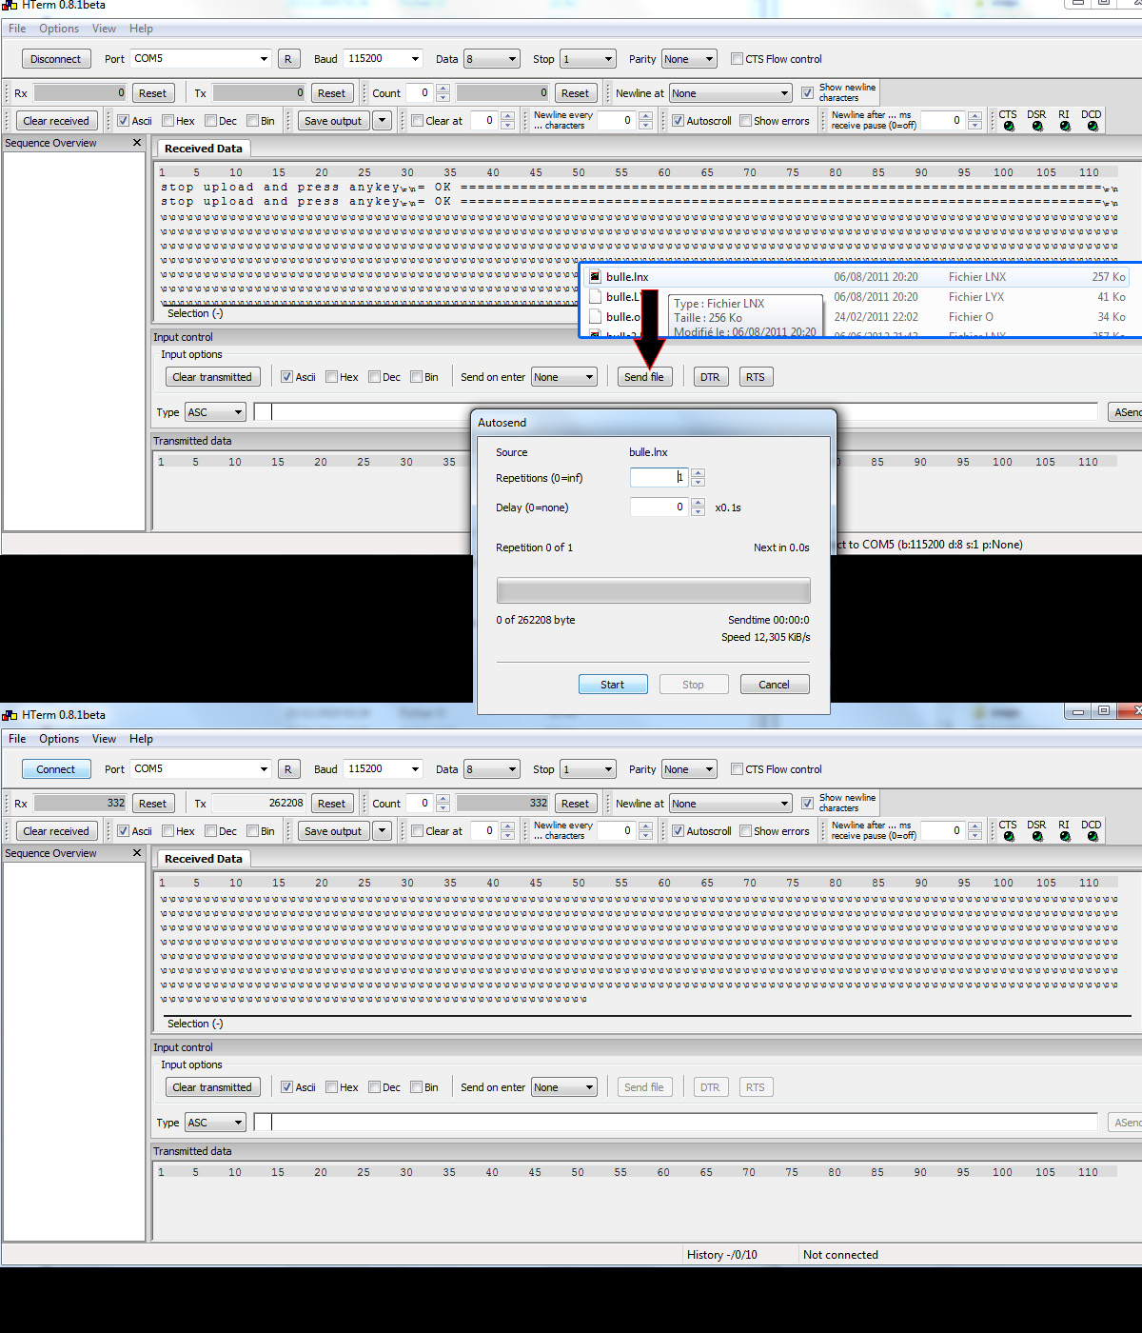
Task: Click the Repetitions field in Autosend dialog
Action: click(658, 478)
